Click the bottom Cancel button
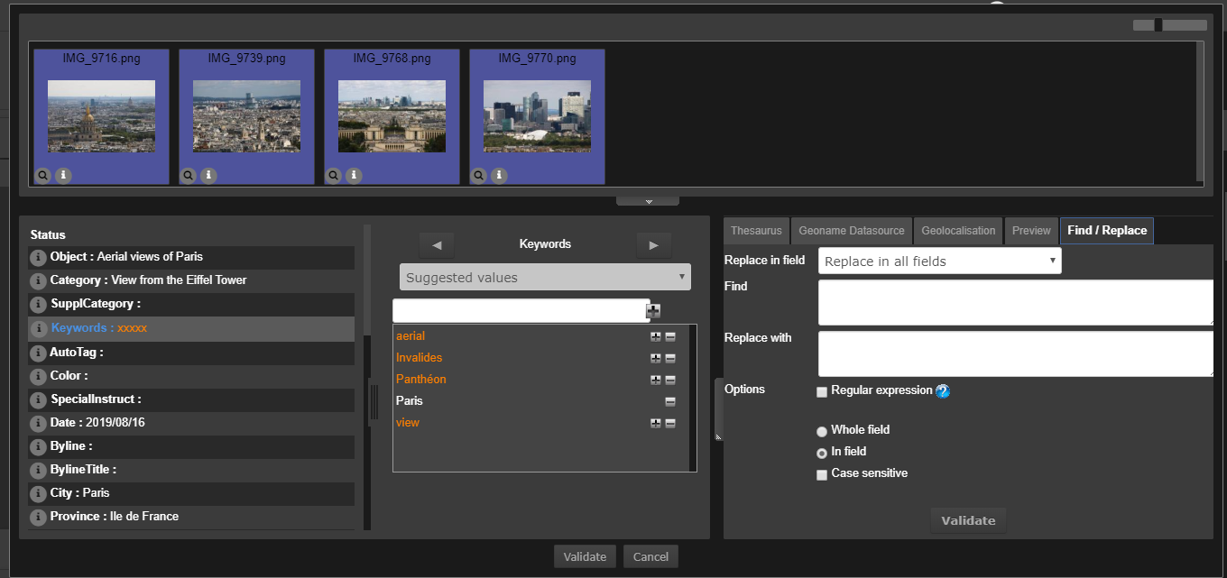The width and height of the screenshot is (1227, 578). [x=650, y=556]
